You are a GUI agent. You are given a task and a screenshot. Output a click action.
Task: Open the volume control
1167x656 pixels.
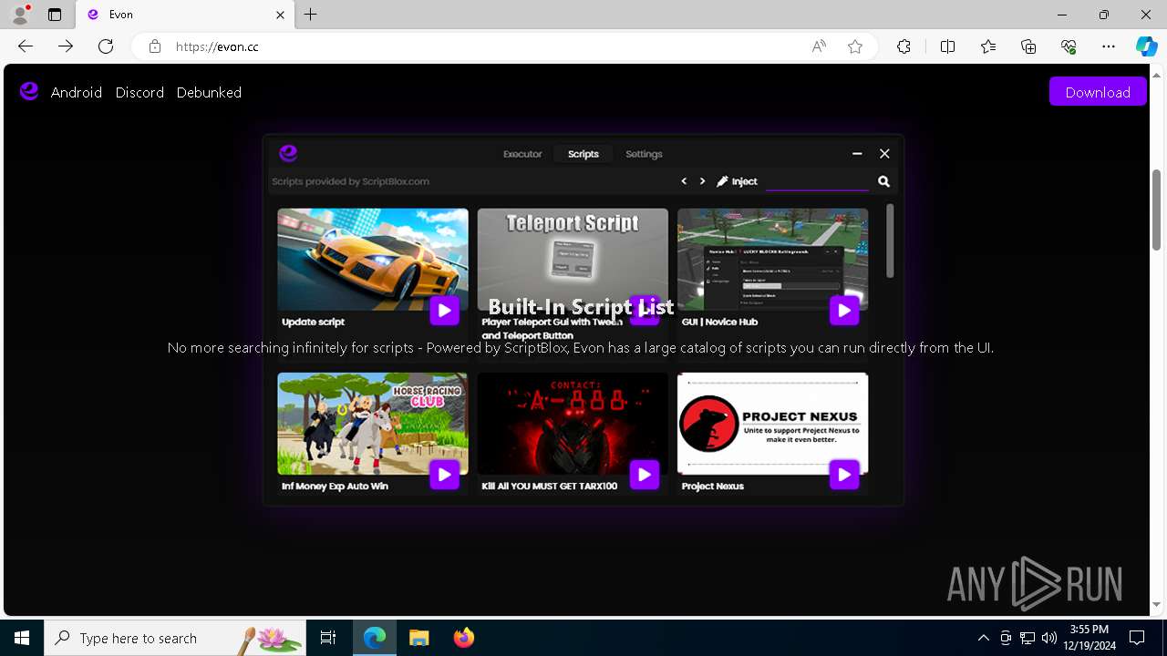point(1048,638)
